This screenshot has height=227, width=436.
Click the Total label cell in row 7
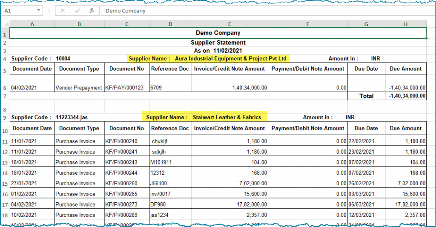[x=366, y=96]
